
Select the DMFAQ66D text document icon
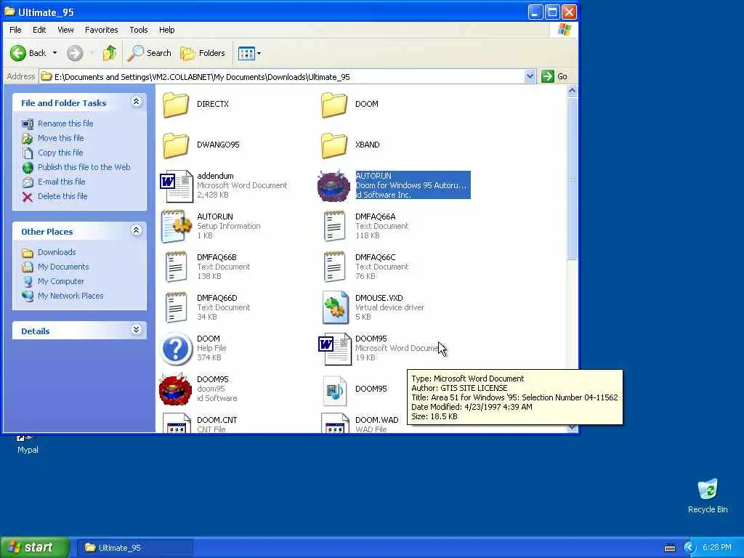(176, 308)
